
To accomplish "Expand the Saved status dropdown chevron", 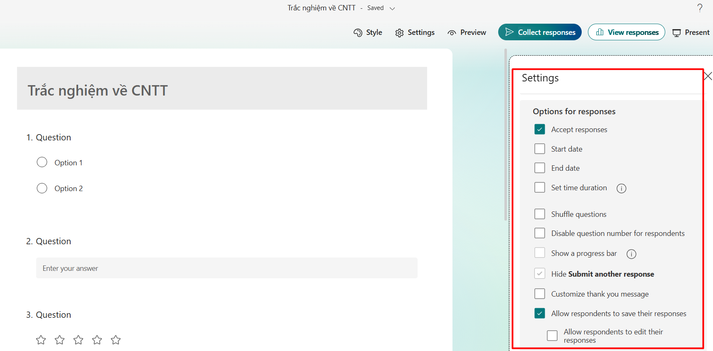I will pos(392,8).
